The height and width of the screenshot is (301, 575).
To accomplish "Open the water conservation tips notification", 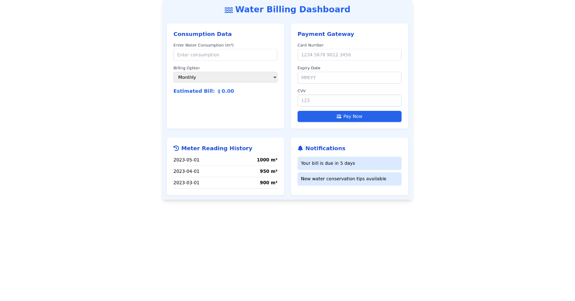I will point(349,179).
